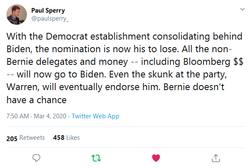Image resolution: width=252 pixels, height=168 pixels.
Task: Open Paul Sperry's profile picture
Action: 17,14
